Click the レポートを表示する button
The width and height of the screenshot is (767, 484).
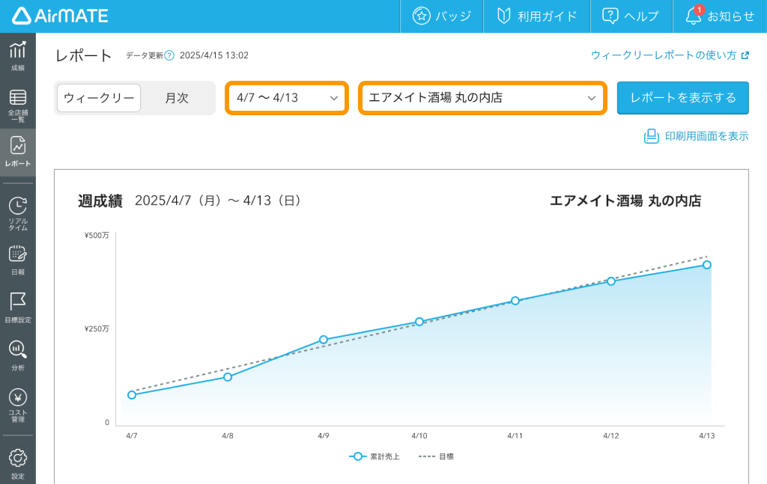pos(683,98)
